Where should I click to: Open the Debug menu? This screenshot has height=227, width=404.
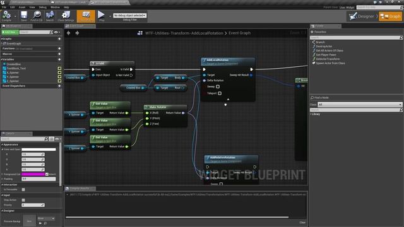43,7
